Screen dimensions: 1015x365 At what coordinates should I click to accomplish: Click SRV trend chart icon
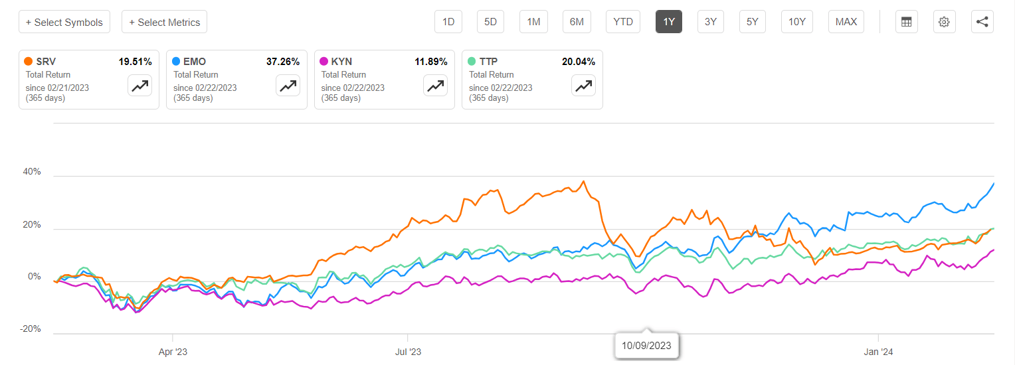pos(140,86)
